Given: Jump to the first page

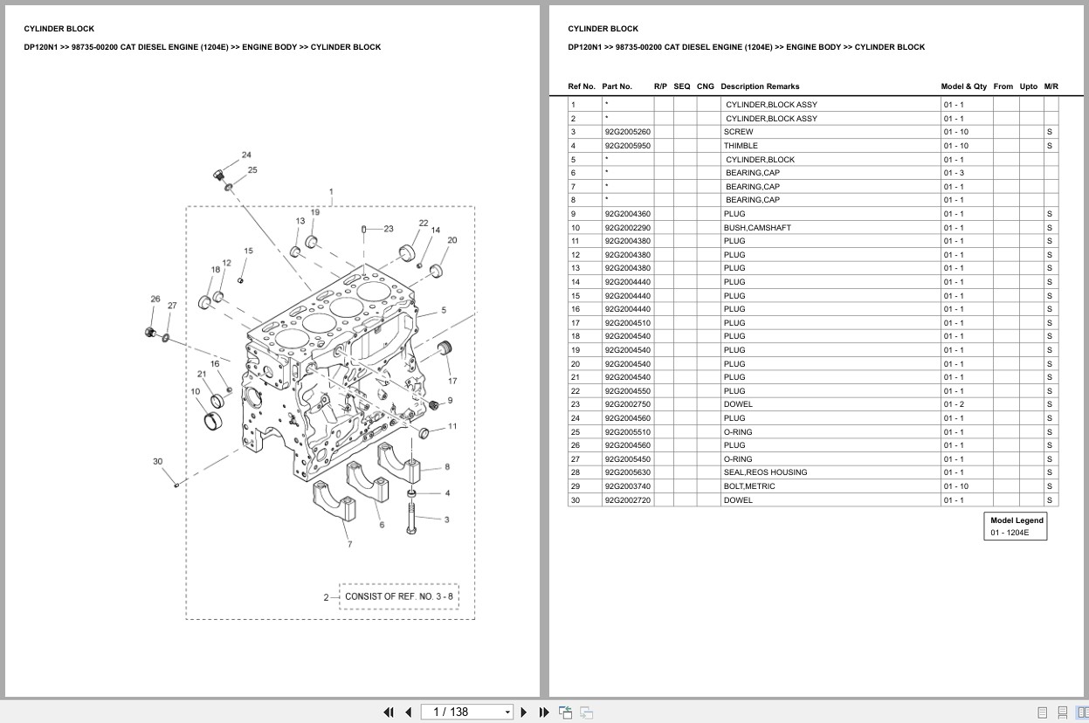Looking at the screenshot, I should point(389,713).
